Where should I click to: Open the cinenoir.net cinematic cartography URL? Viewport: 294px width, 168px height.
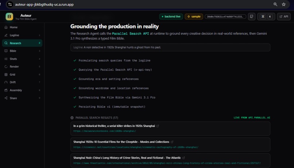(x=136, y=147)
